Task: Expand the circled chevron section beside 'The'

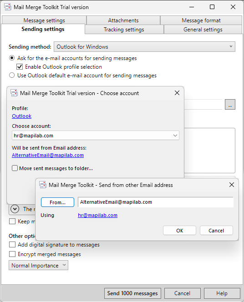Action: (15, 209)
